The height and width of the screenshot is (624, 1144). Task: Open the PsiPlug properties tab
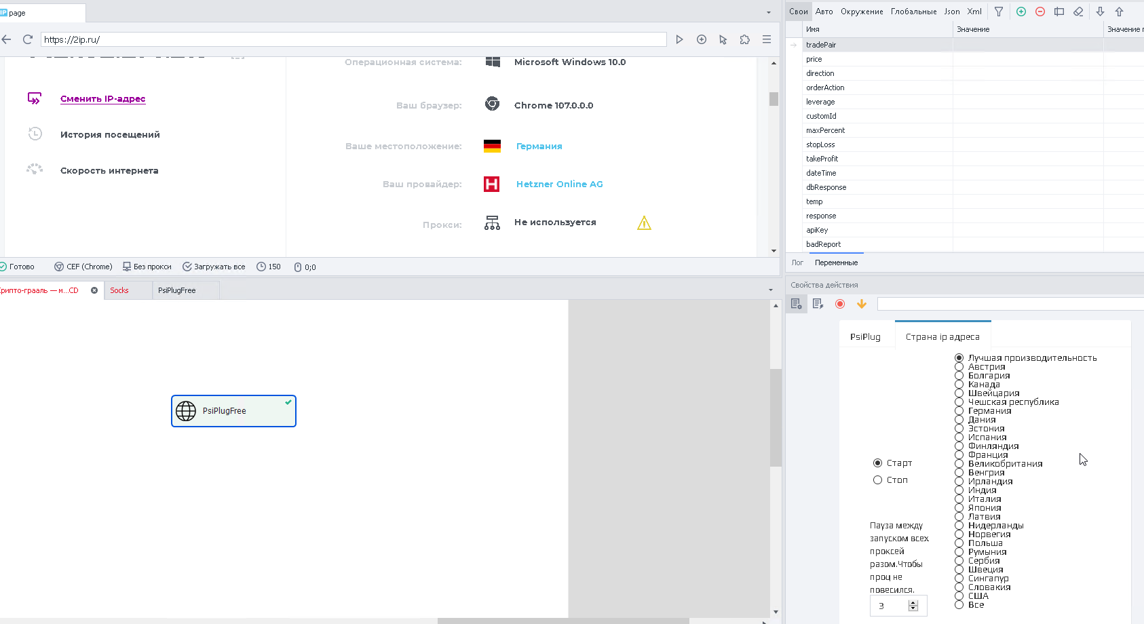point(865,336)
